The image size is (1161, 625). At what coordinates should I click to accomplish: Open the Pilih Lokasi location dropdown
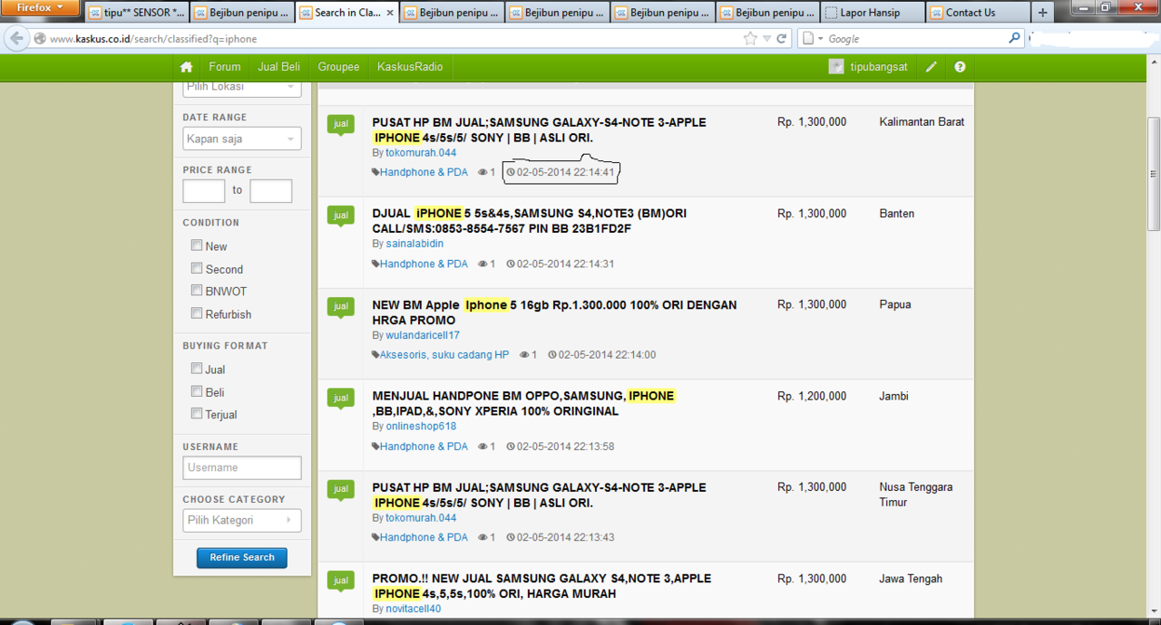pos(241,87)
